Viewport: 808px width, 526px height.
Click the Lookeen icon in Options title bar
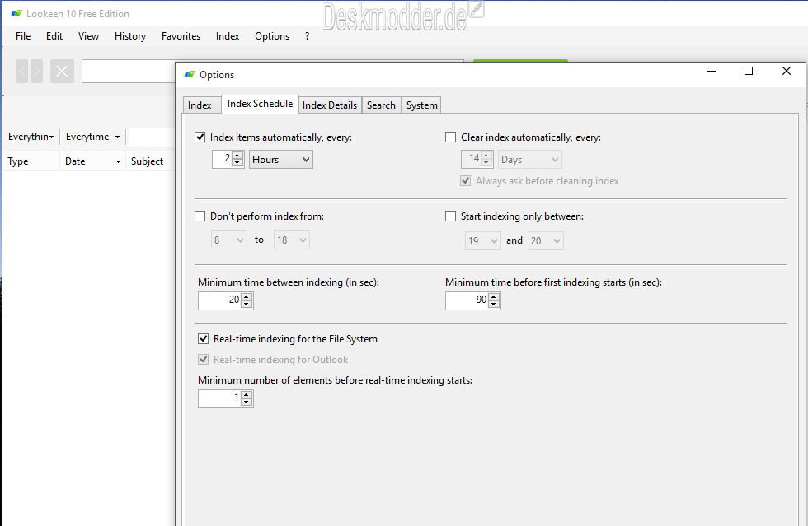point(190,75)
